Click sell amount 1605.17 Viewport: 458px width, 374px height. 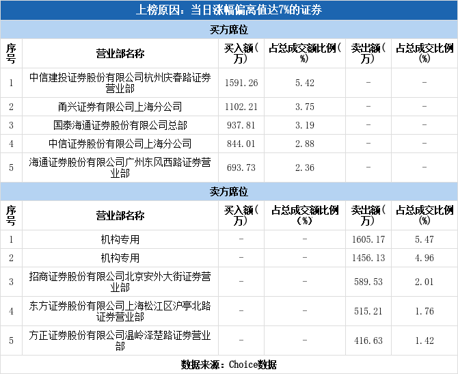pos(368,239)
